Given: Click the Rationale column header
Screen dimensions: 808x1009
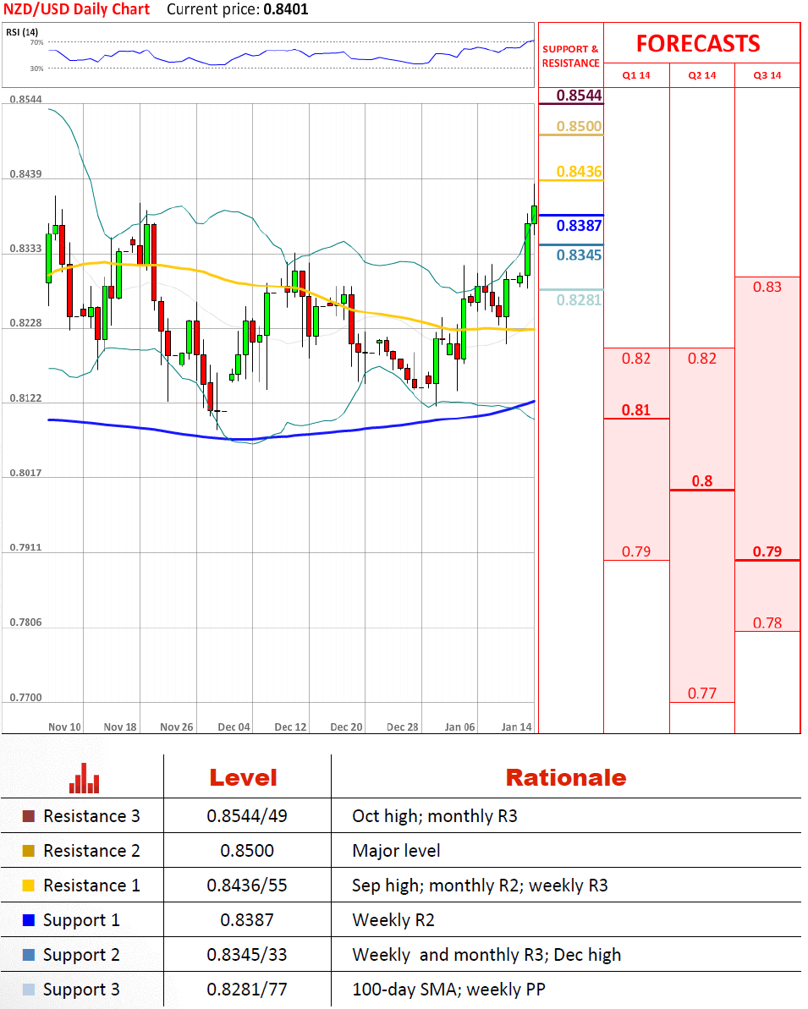Looking at the screenshot, I should pyautogui.click(x=565, y=778).
